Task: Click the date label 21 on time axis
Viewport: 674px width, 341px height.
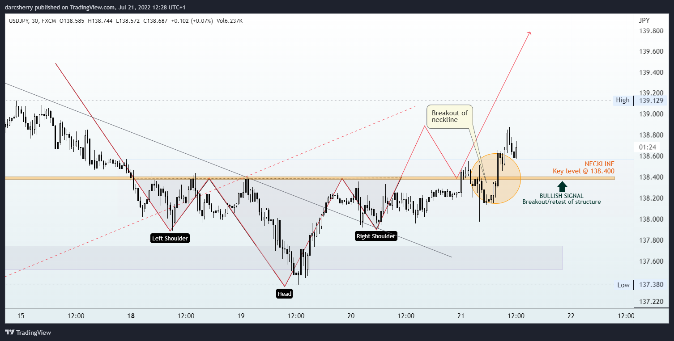Action: [461, 316]
